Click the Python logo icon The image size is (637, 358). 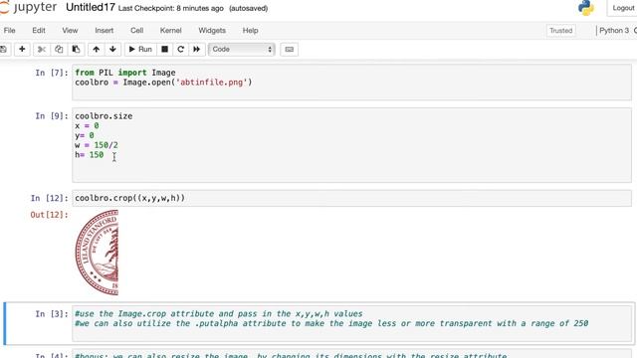click(586, 8)
